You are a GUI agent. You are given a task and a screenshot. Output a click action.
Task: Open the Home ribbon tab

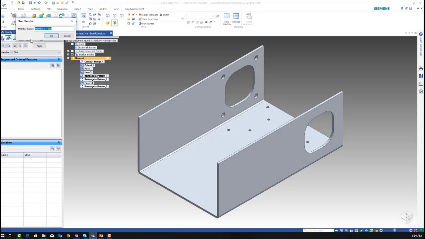click(21, 9)
